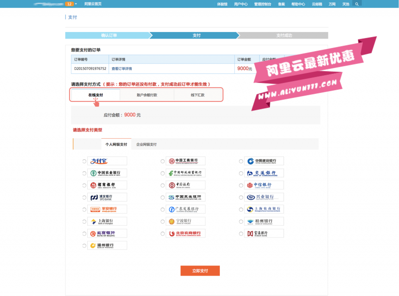Viewport: 399px width, 296px height.
Task: Click the 上海农商银行 logo
Action: point(264,209)
